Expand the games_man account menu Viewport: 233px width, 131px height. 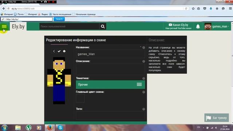221,27
